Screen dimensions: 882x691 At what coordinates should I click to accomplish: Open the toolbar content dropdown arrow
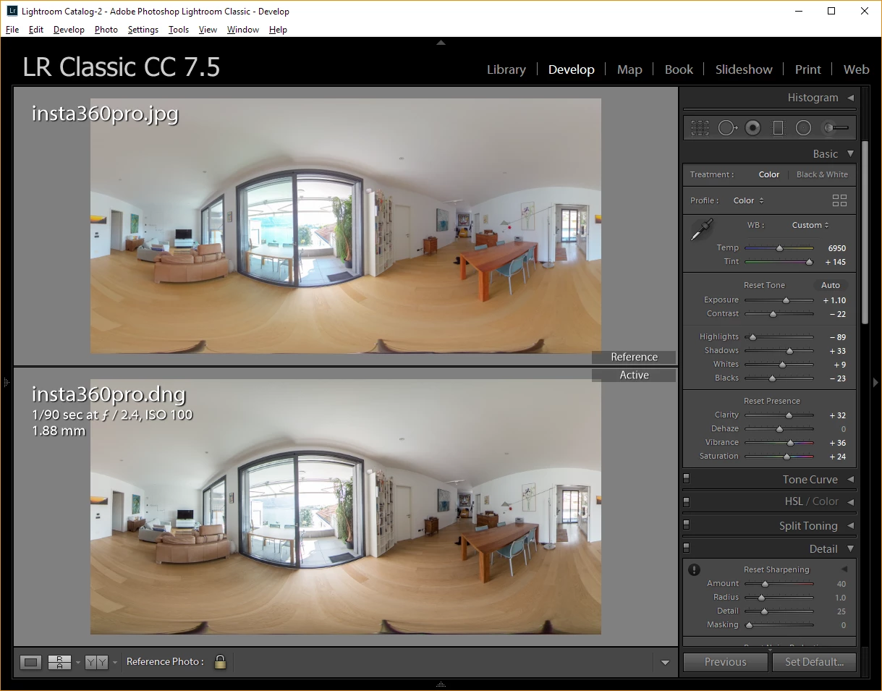pyautogui.click(x=665, y=662)
